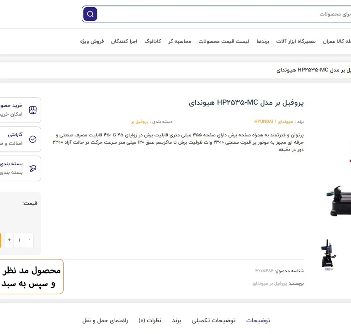Open the محاسبه گر menu item
Screen dimensions: 351x334
pos(180,41)
